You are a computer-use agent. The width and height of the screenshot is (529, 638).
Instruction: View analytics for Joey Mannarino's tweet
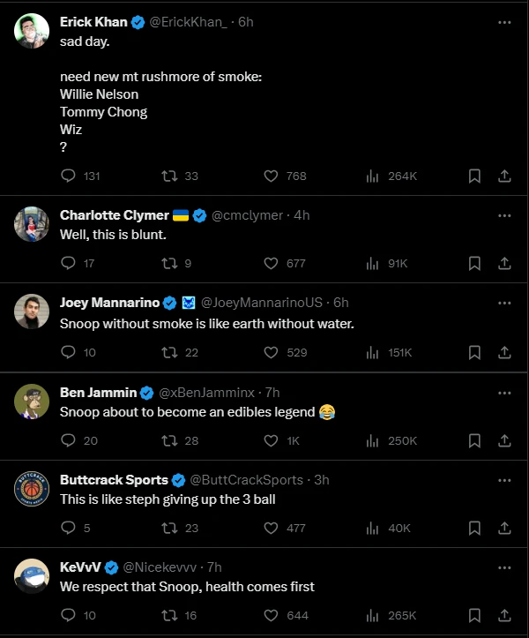[372, 352]
